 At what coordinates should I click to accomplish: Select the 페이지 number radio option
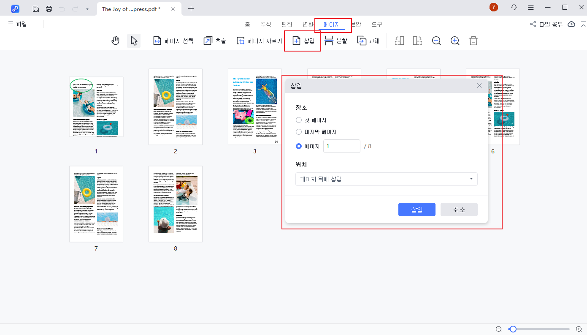point(299,146)
